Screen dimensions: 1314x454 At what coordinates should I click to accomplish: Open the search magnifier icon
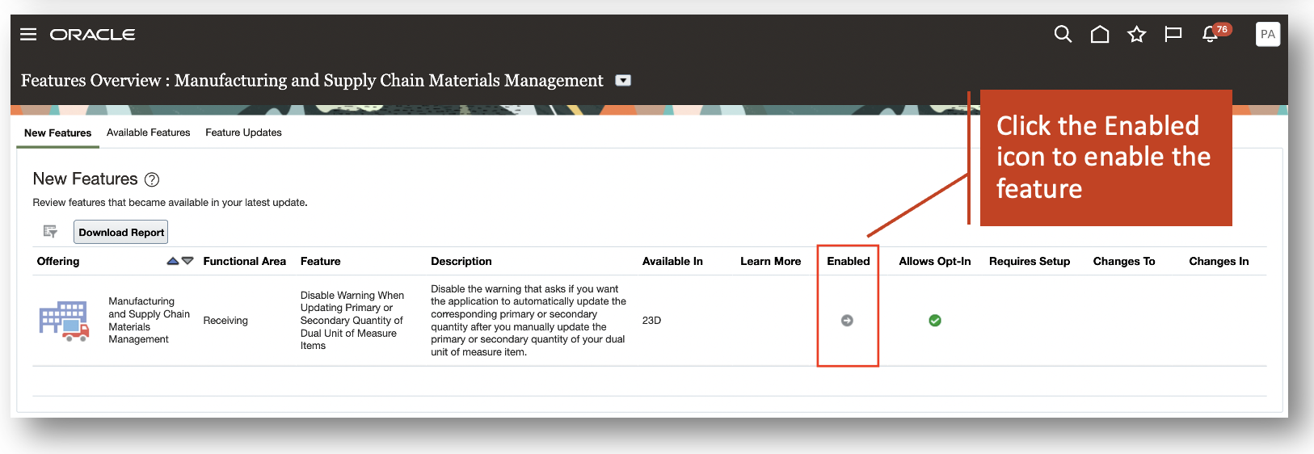coord(1063,34)
